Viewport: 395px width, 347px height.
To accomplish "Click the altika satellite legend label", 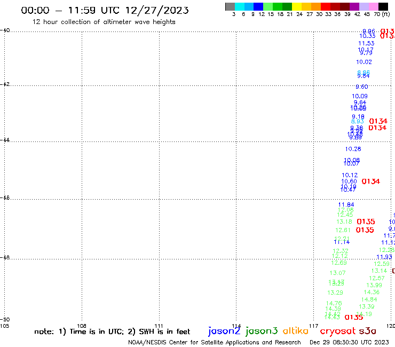I will [x=296, y=331].
